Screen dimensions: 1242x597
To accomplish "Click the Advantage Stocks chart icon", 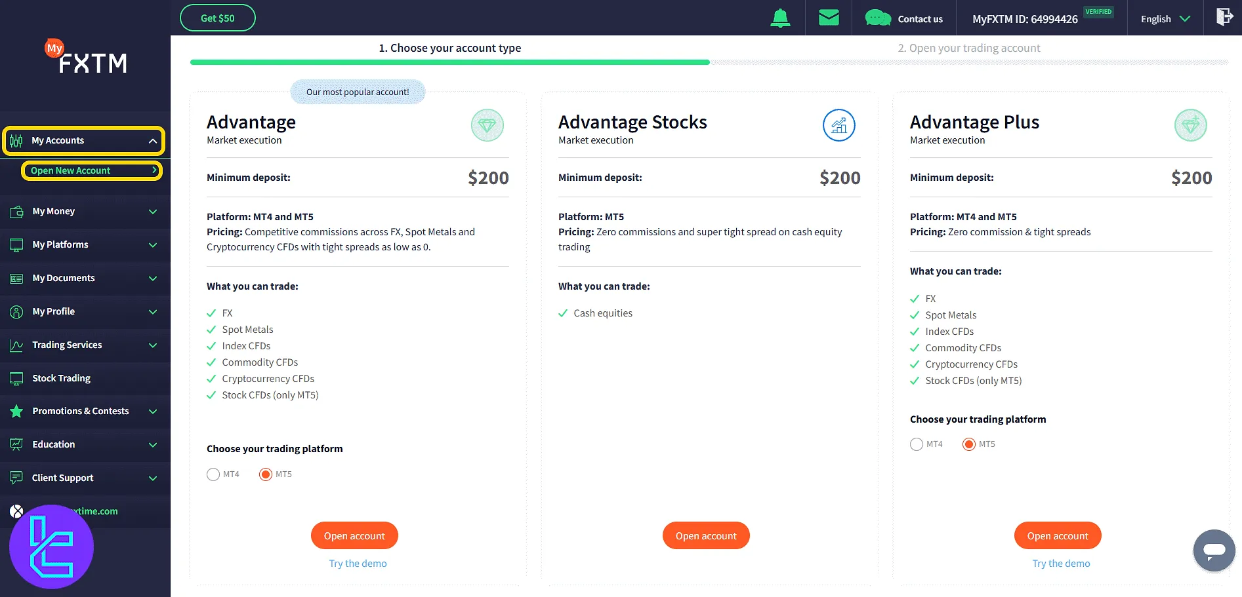I will point(838,125).
